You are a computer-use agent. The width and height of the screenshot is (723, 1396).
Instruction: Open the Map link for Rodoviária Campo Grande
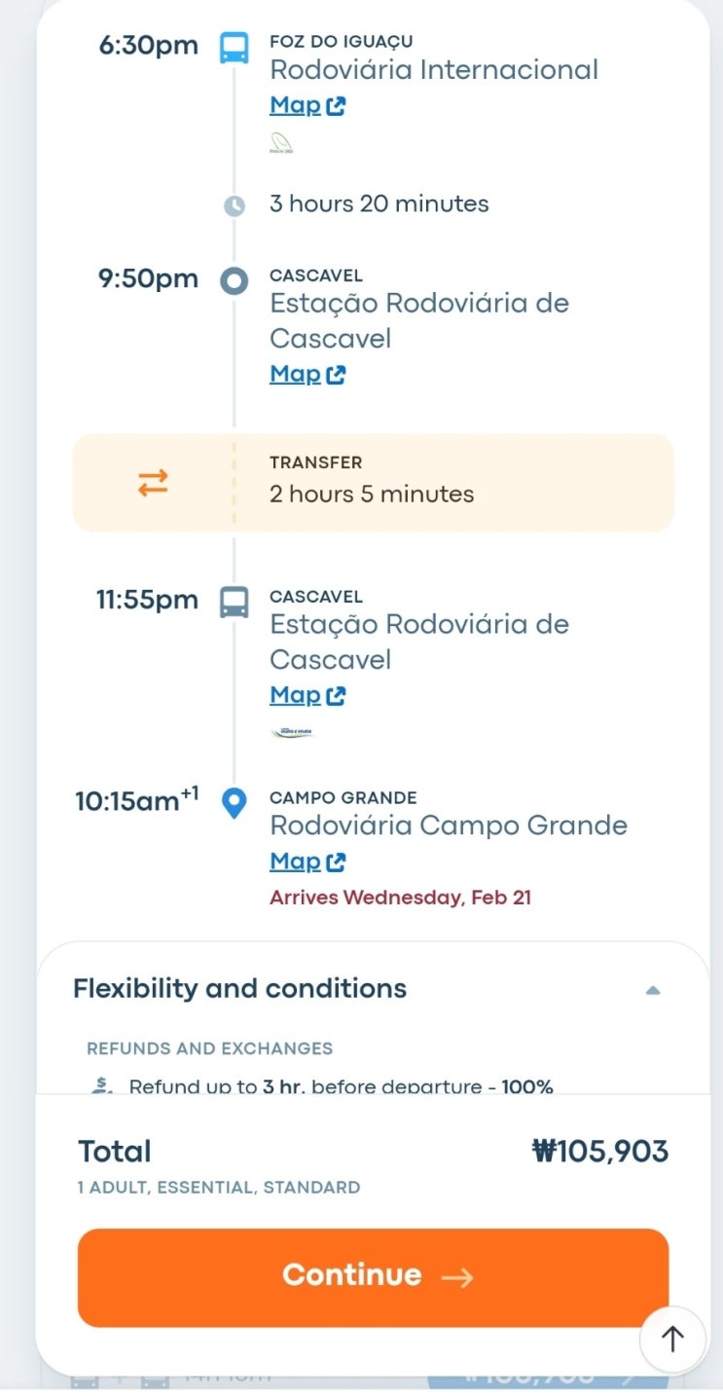[307, 862]
